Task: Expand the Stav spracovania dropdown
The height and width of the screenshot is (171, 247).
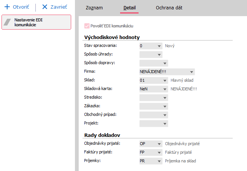Action: pyautogui.click(x=159, y=46)
